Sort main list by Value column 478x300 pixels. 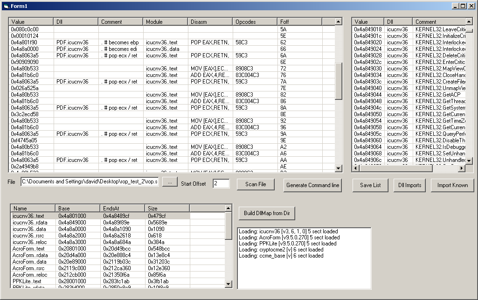[x=31, y=21]
